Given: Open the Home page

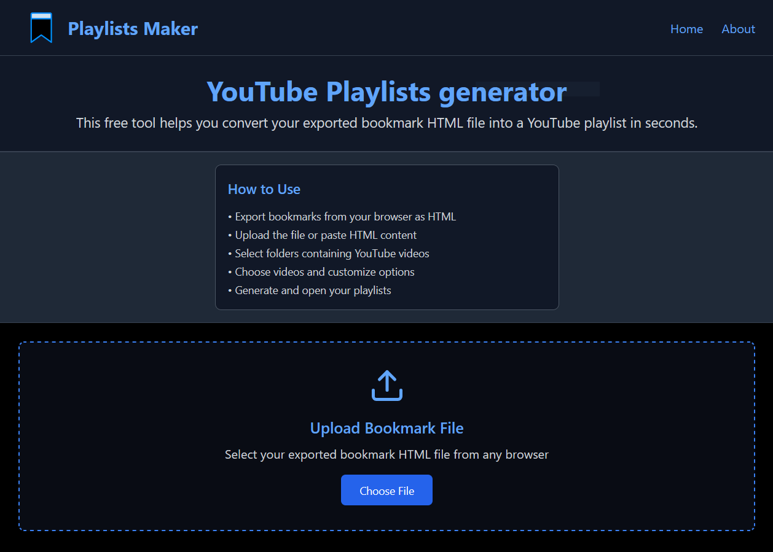Looking at the screenshot, I should [686, 29].
